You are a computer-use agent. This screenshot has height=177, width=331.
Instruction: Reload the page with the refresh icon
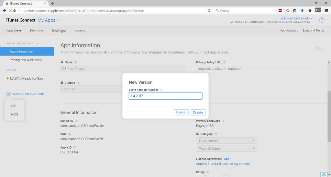[x=209, y=11]
